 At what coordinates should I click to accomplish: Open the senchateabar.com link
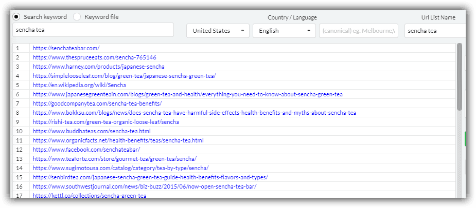click(66, 48)
